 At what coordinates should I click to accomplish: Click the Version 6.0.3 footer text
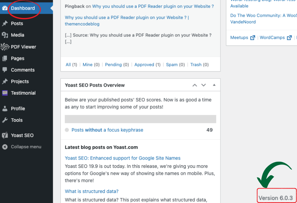(x=276, y=198)
